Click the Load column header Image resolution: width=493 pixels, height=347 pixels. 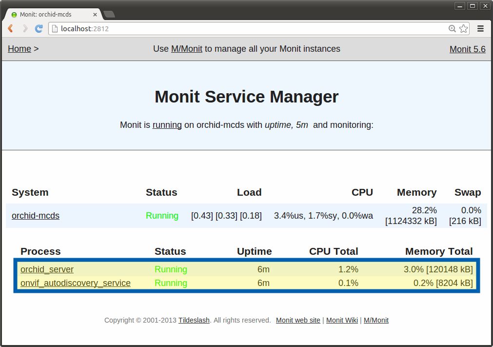pyautogui.click(x=249, y=192)
